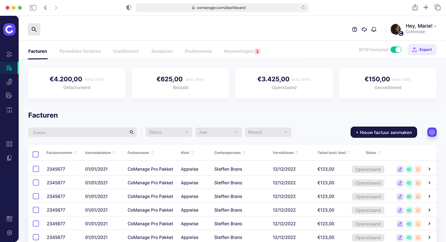Click the browser privacy shield icon
The height and width of the screenshot is (242, 446).
129,8
